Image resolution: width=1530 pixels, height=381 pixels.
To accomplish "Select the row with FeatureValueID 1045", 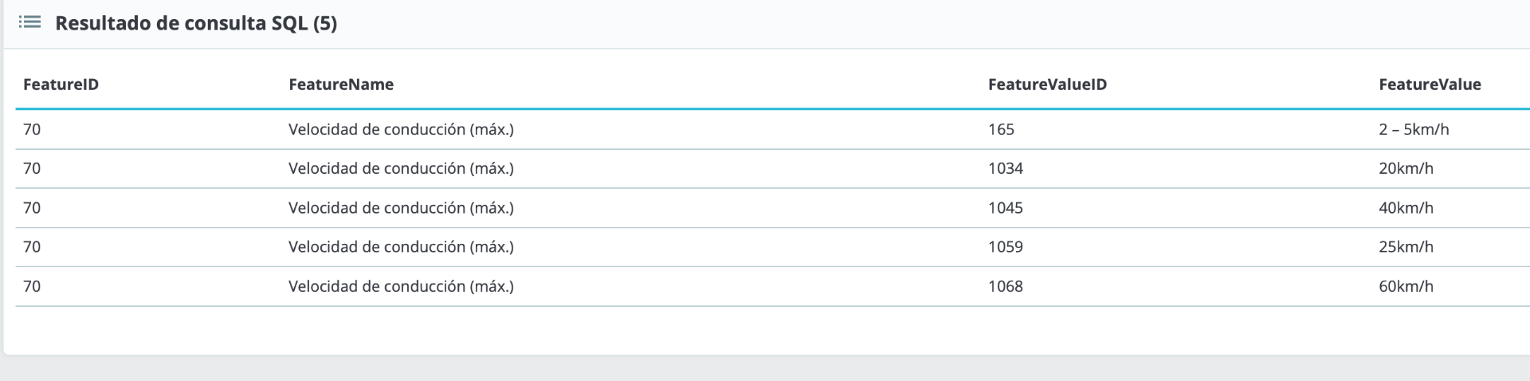I will click(x=773, y=208).
